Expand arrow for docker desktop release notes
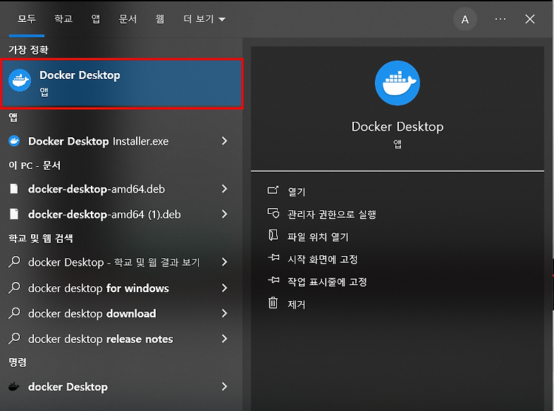The width and height of the screenshot is (554, 411). (225, 339)
